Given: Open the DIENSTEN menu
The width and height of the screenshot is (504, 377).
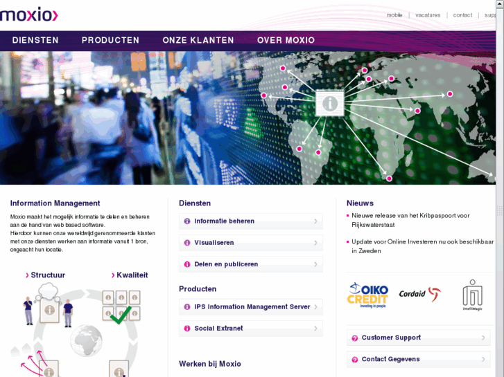Looking at the screenshot, I should point(35,40).
